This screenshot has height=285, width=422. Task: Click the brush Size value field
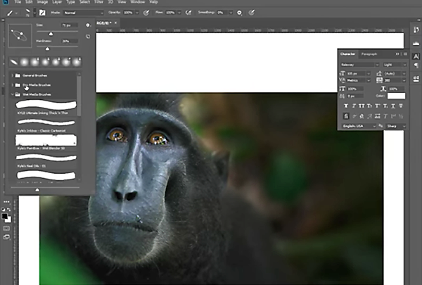click(70, 25)
